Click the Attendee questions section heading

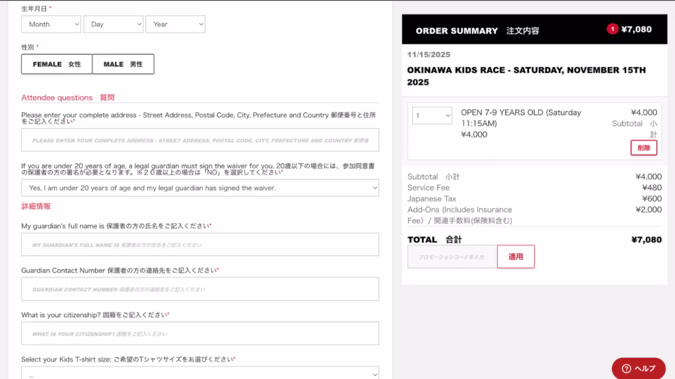pos(68,97)
